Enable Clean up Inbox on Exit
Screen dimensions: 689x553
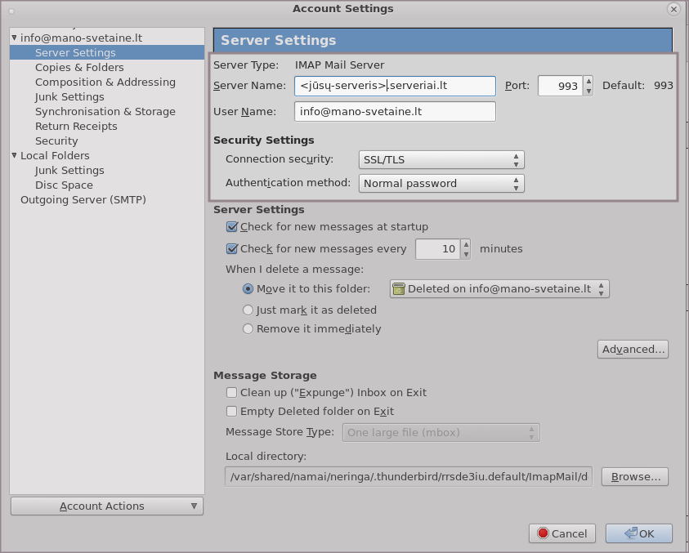pos(232,393)
